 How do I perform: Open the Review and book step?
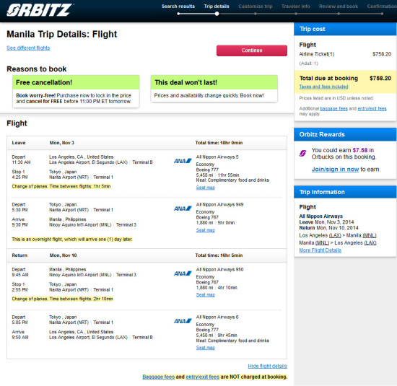339,6
